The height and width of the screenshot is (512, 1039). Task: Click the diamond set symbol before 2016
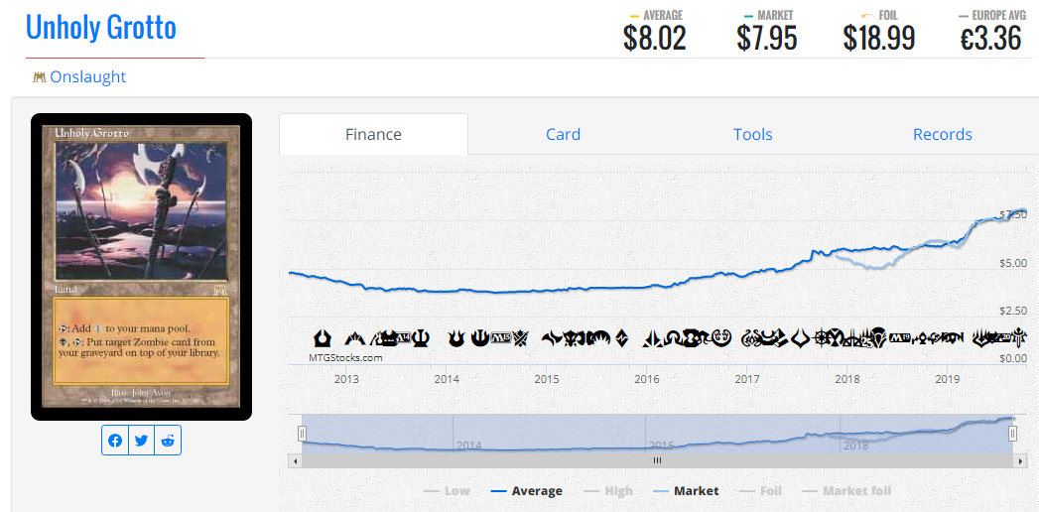coord(621,339)
